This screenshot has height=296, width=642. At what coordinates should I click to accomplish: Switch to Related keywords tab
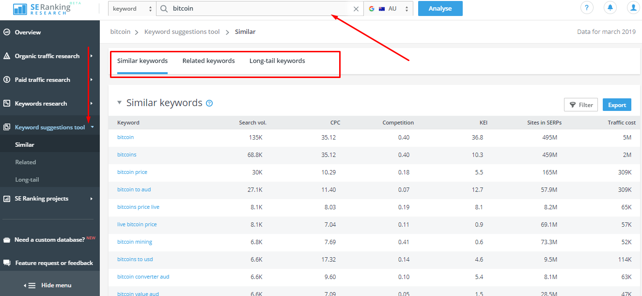pos(208,61)
